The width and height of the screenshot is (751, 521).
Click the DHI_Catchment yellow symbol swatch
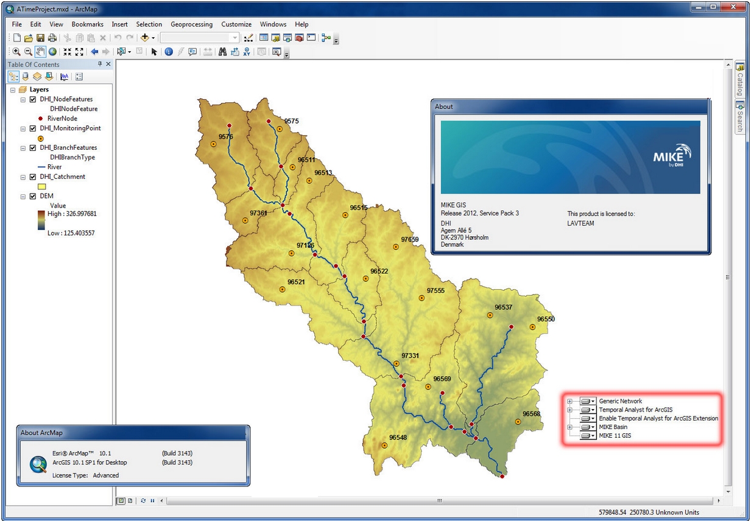(43, 187)
